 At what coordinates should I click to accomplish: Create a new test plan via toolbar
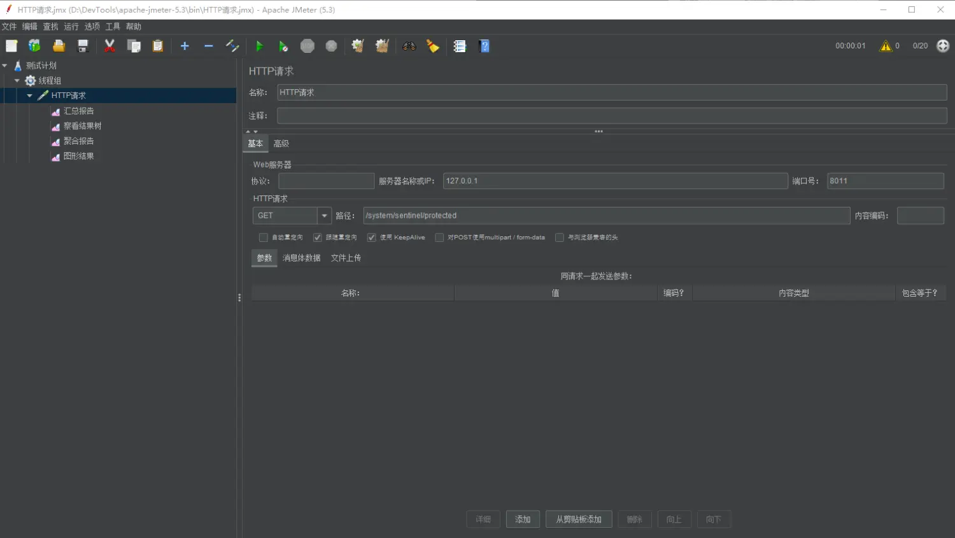coord(11,46)
